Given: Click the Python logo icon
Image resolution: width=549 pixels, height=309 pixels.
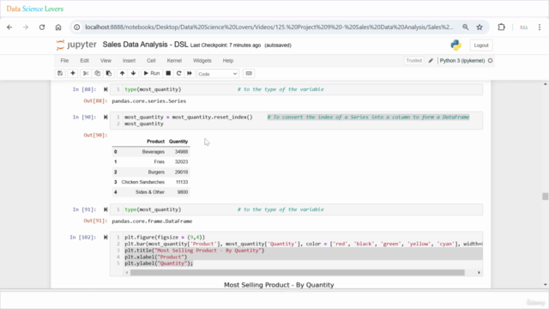Looking at the screenshot, I should point(455,45).
